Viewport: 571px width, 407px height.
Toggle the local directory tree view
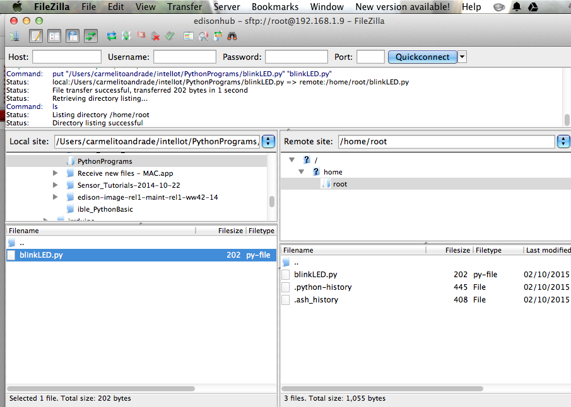point(54,36)
